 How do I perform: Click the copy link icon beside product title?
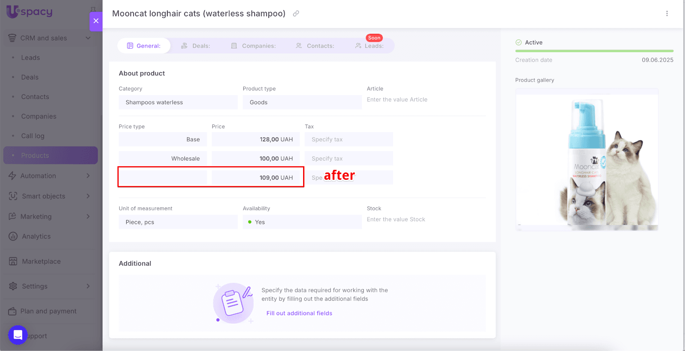coord(296,14)
